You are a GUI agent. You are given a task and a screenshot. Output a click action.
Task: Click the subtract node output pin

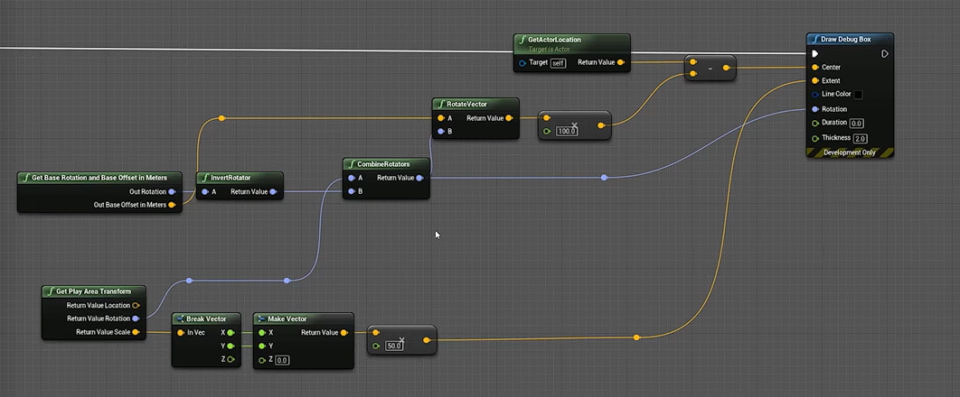[x=726, y=68]
